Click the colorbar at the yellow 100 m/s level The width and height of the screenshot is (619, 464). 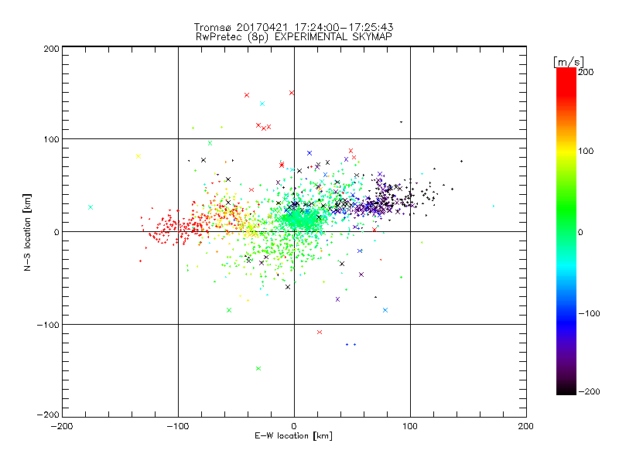point(566,151)
